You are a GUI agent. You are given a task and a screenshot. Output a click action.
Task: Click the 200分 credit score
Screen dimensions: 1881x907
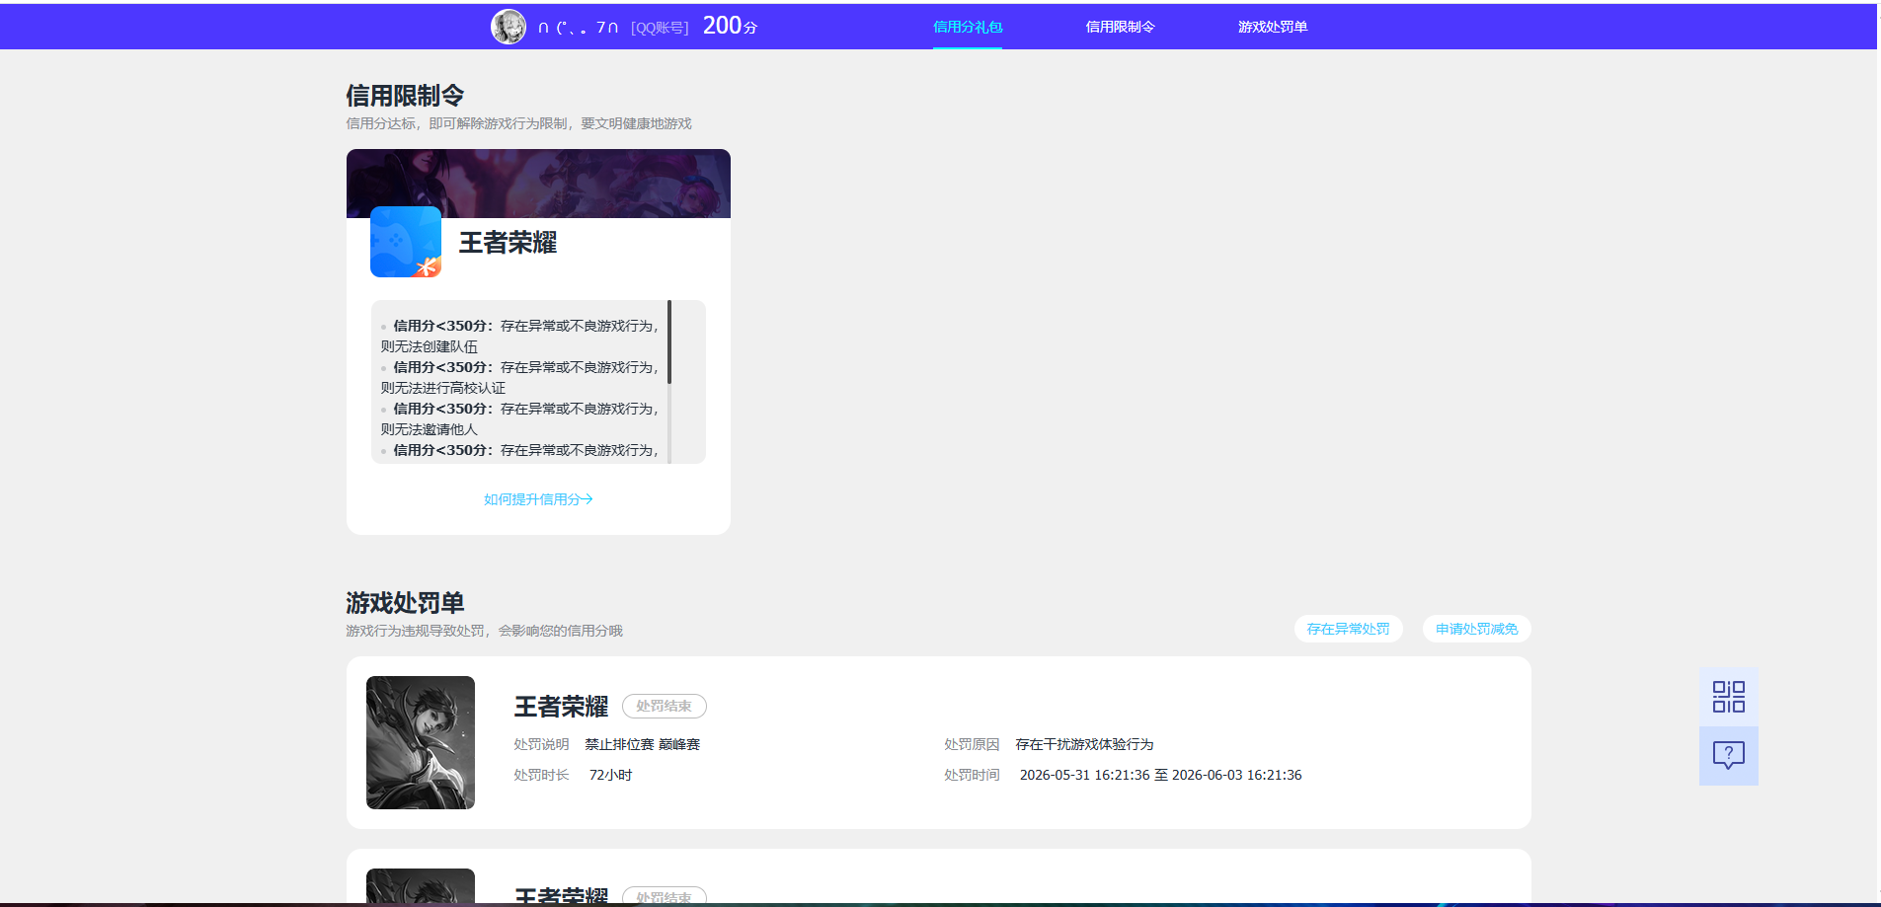point(730,26)
